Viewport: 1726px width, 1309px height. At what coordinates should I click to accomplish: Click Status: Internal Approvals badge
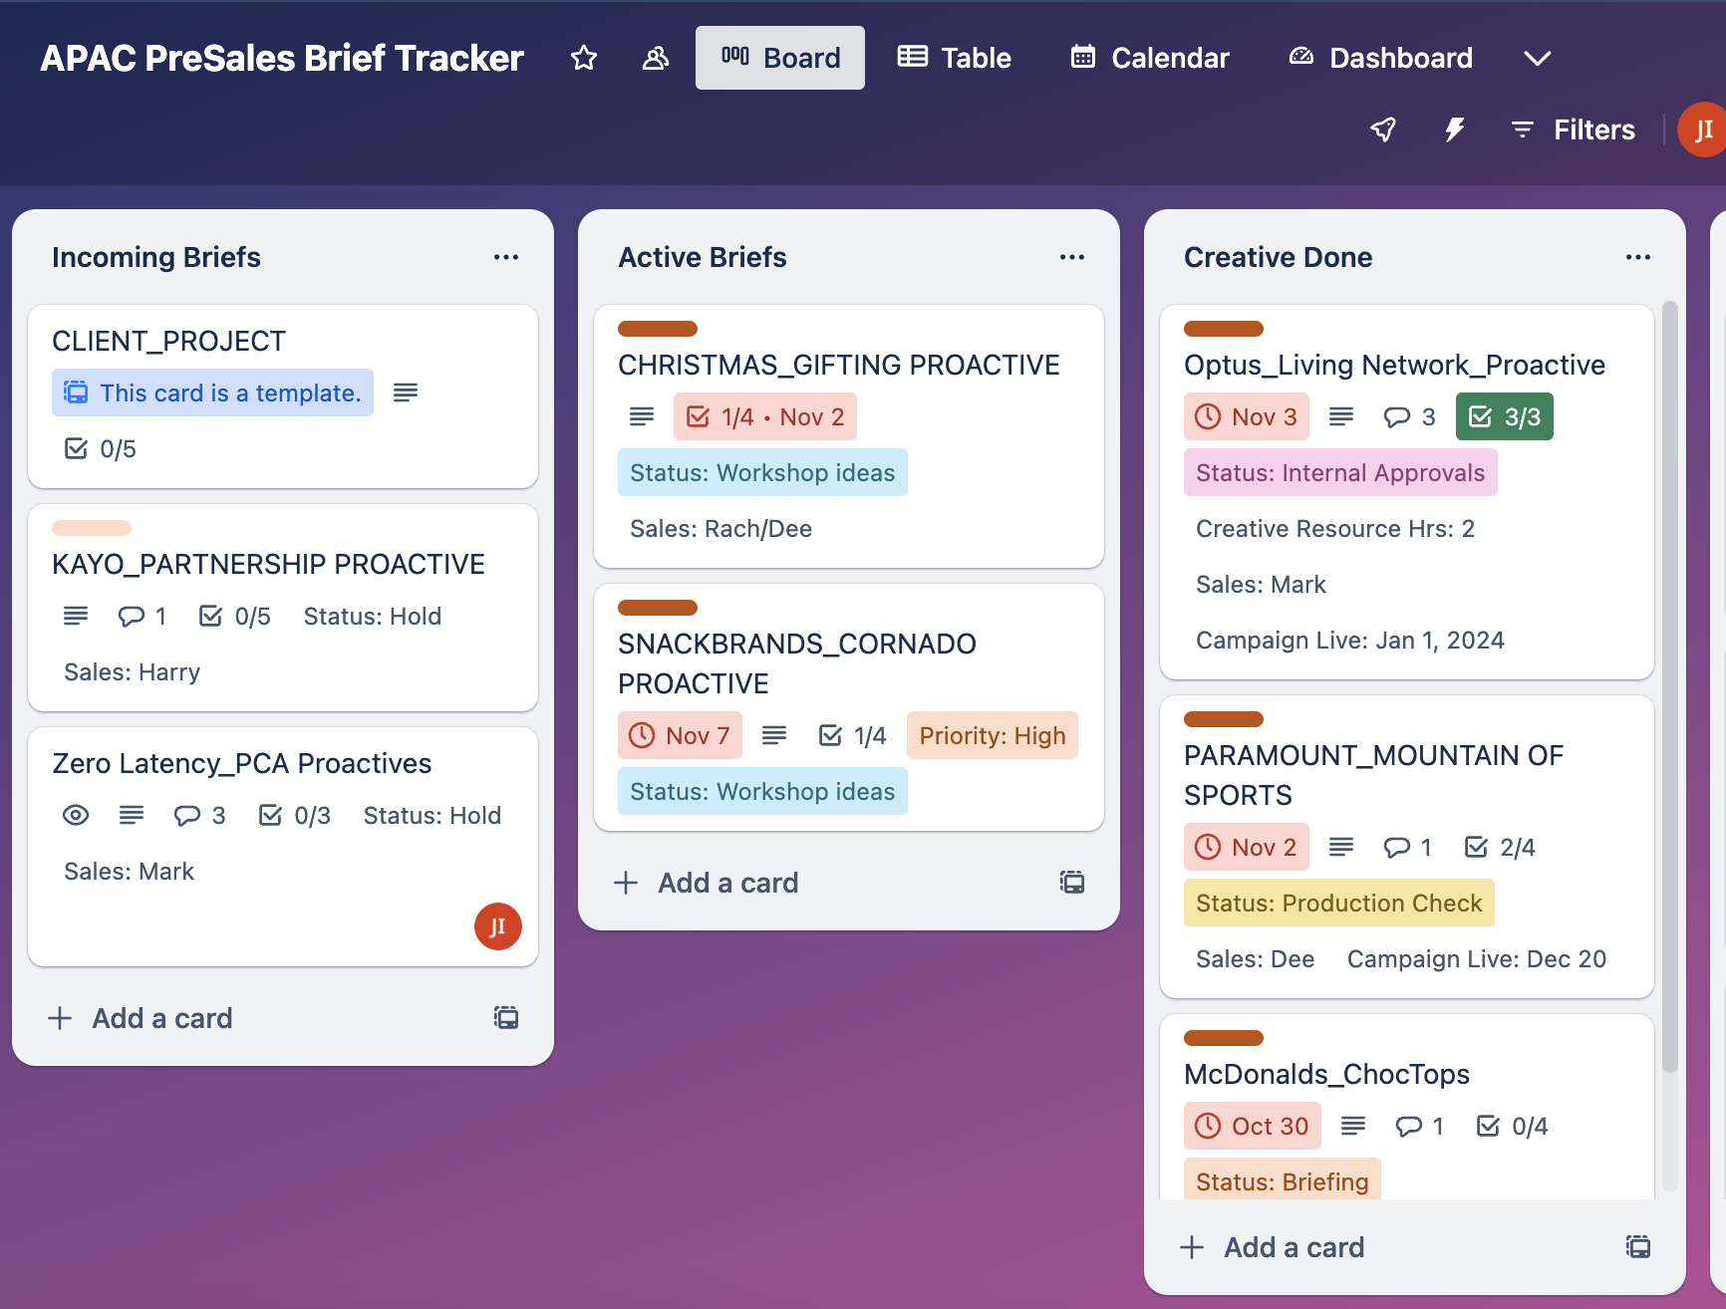pyautogui.click(x=1340, y=472)
